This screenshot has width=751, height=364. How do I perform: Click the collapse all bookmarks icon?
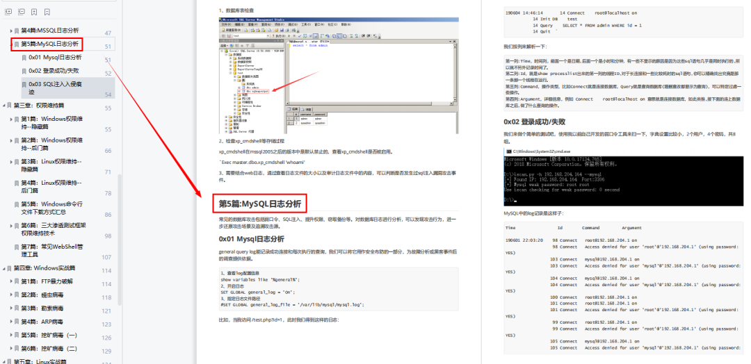click(21, 11)
